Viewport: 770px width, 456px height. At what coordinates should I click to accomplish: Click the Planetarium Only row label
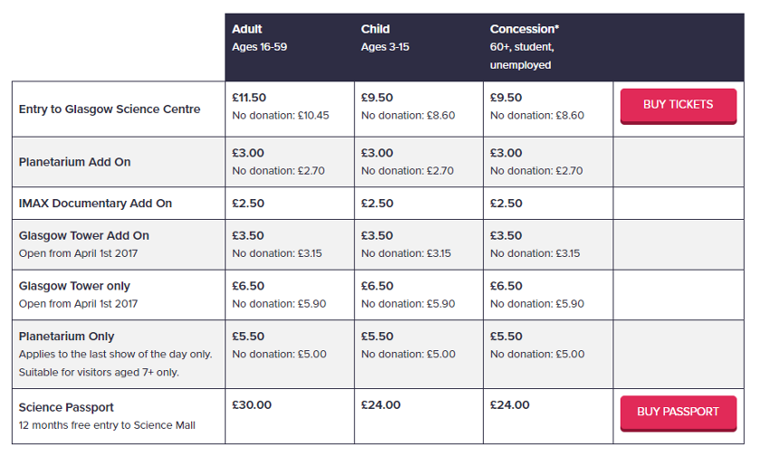pos(67,337)
